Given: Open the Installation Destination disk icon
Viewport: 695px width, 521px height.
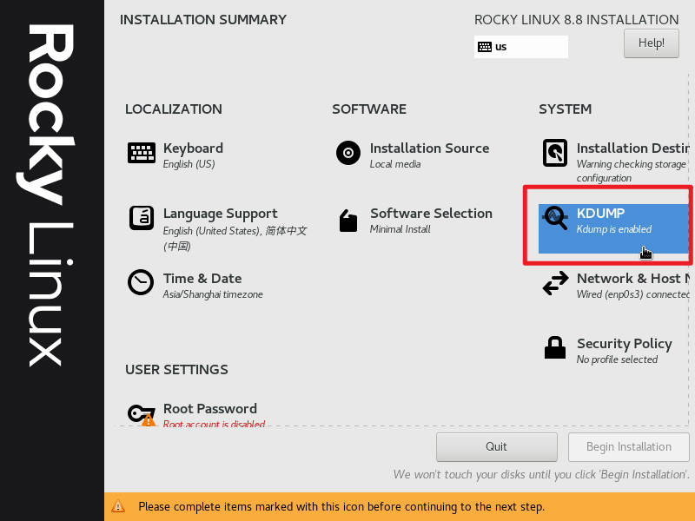Looking at the screenshot, I should [x=555, y=153].
